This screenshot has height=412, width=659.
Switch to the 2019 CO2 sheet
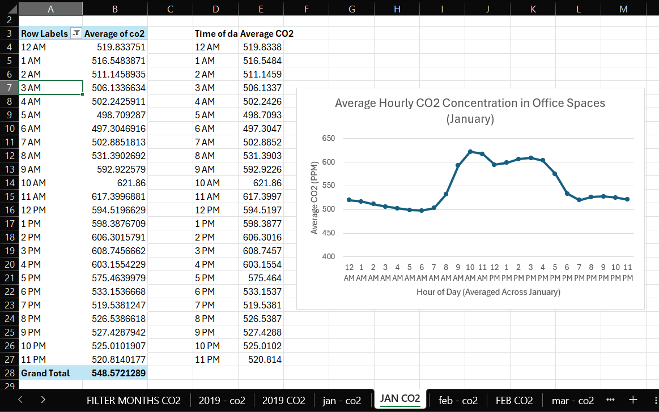283,400
